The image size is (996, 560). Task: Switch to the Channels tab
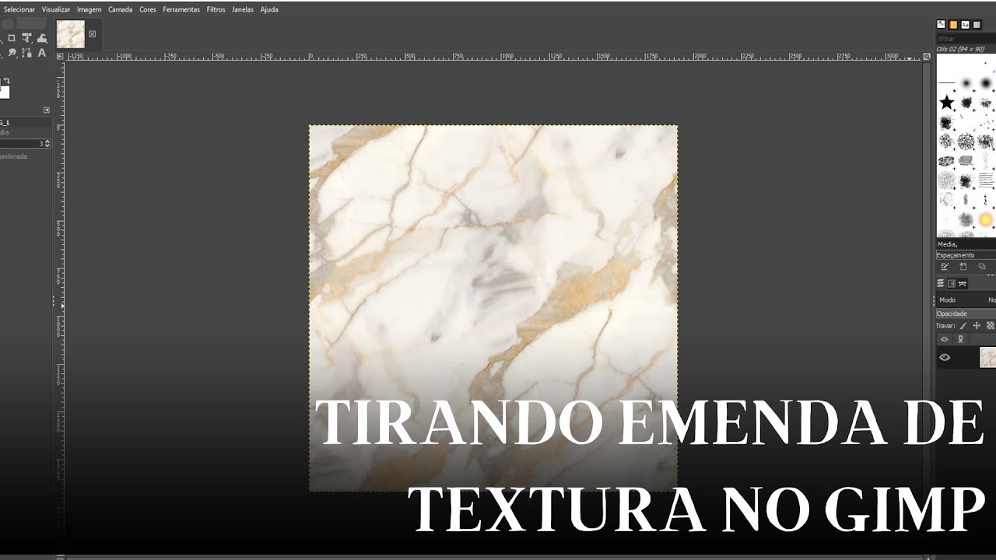coord(951,284)
